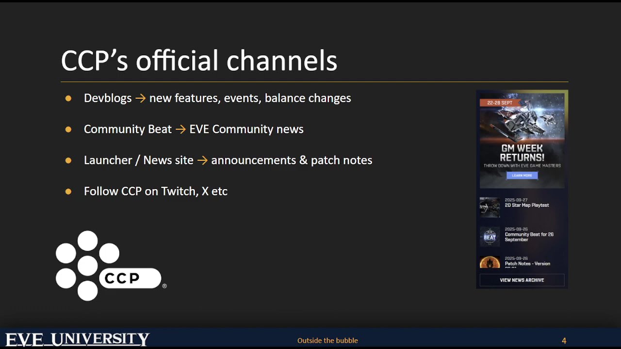Click the 'Launcher / News site' bullet line
Image resolution: width=621 pixels, height=349 pixels.
(228, 160)
